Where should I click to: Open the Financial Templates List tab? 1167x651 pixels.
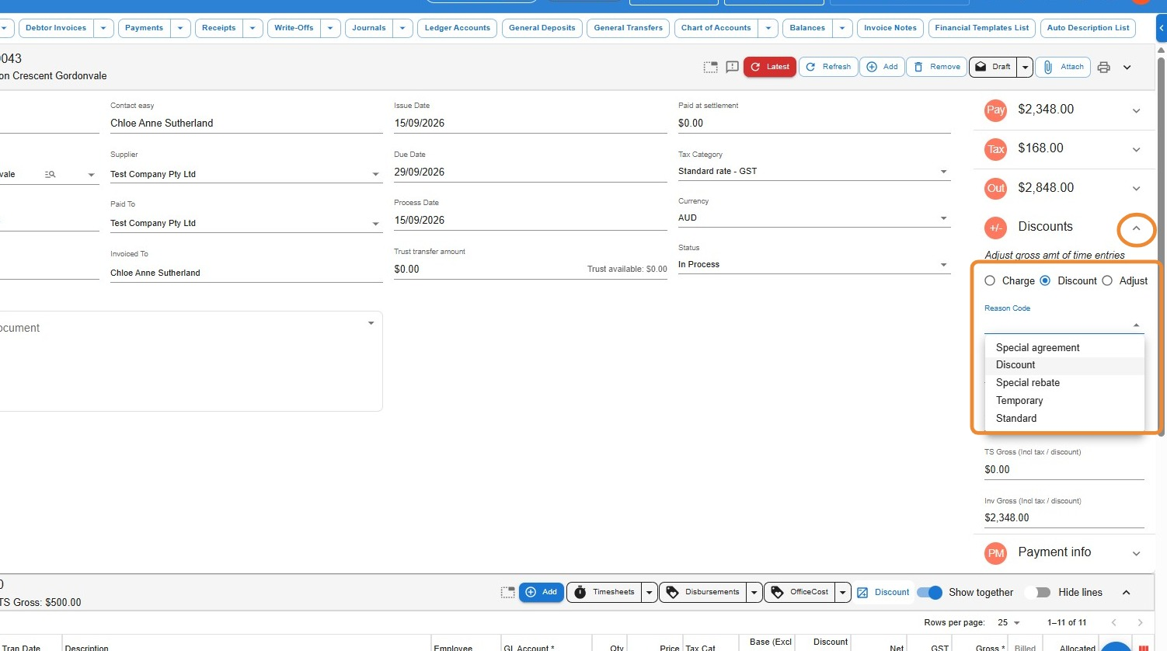click(x=981, y=28)
